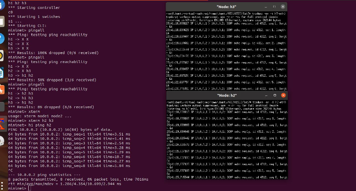Image resolution: width=356 pixels, height=191 pixels.
Task: Click the "--- 10.0.0.2 ping statistics ---" line
Action: pyautogui.click(x=44, y=175)
